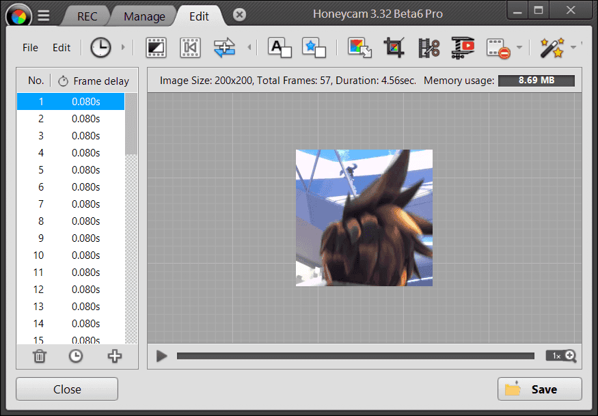Click the reverse frames arrows icon
Screen dimensions: 598x416
pos(224,47)
